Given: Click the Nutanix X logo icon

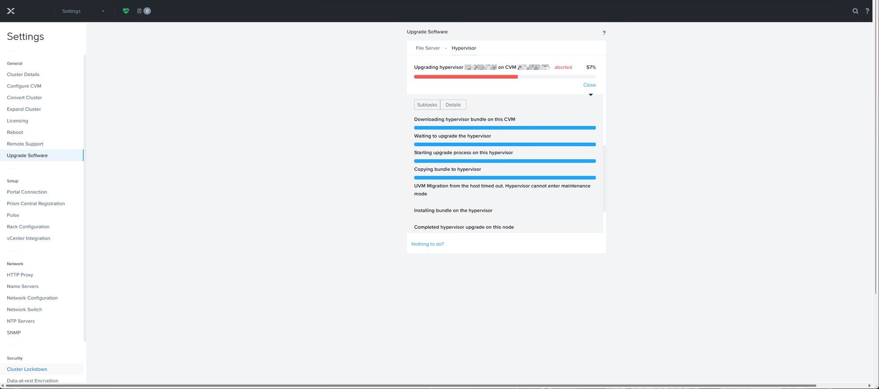Looking at the screenshot, I should [11, 11].
